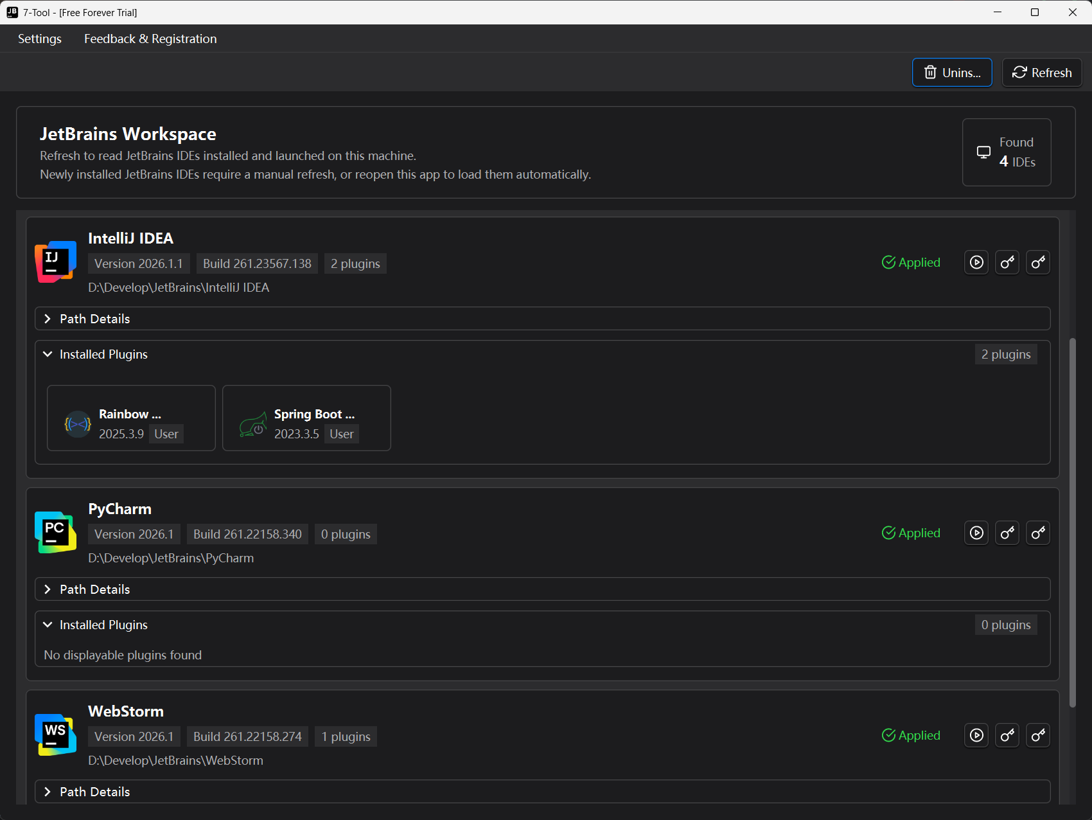Launch PyCharm with its play icon
Image resolution: width=1092 pixels, height=820 pixels.
pos(976,533)
